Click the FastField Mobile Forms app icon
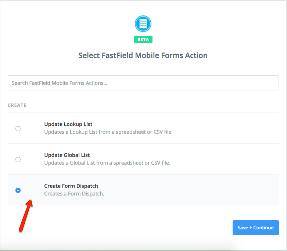 click(143, 24)
